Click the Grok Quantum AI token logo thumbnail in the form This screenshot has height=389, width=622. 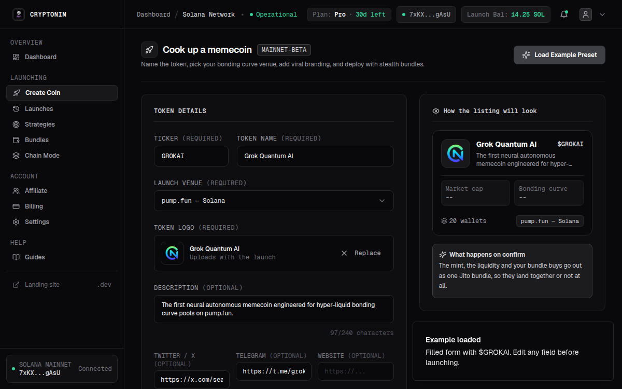tap(172, 253)
